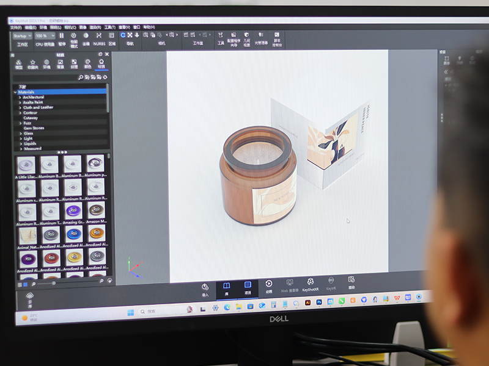Expand the Cloth and Leather folder
This screenshot has height=366, width=489.
pyautogui.click(x=20, y=108)
